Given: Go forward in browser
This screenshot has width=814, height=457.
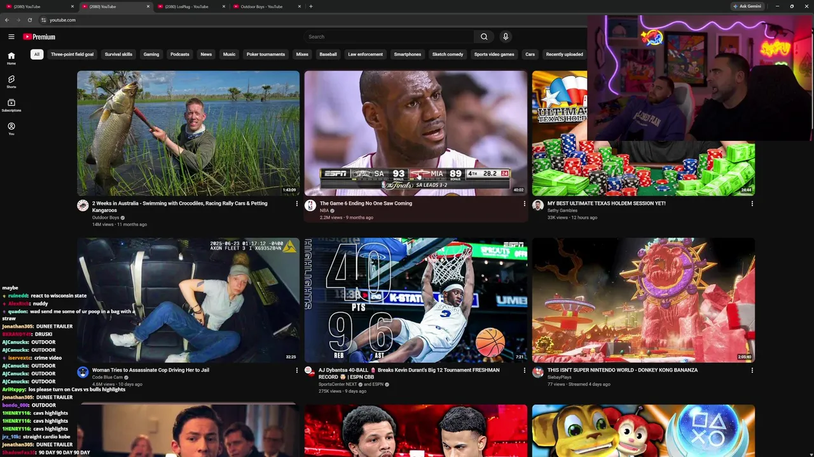Looking at the screenshot, I should tap(18, 20).
